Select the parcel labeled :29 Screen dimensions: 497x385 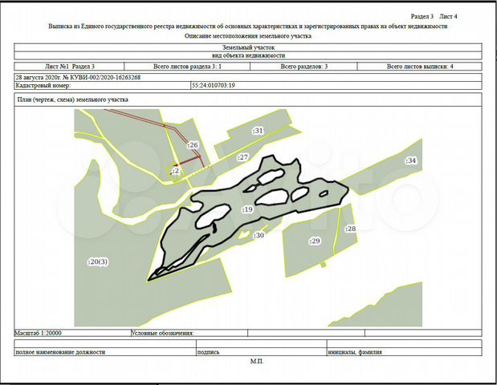314,241
